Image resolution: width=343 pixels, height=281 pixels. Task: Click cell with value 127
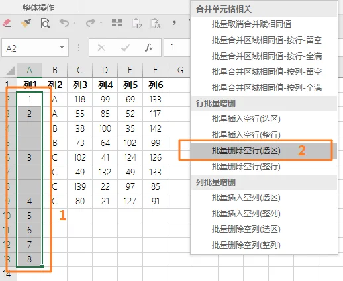130,201
